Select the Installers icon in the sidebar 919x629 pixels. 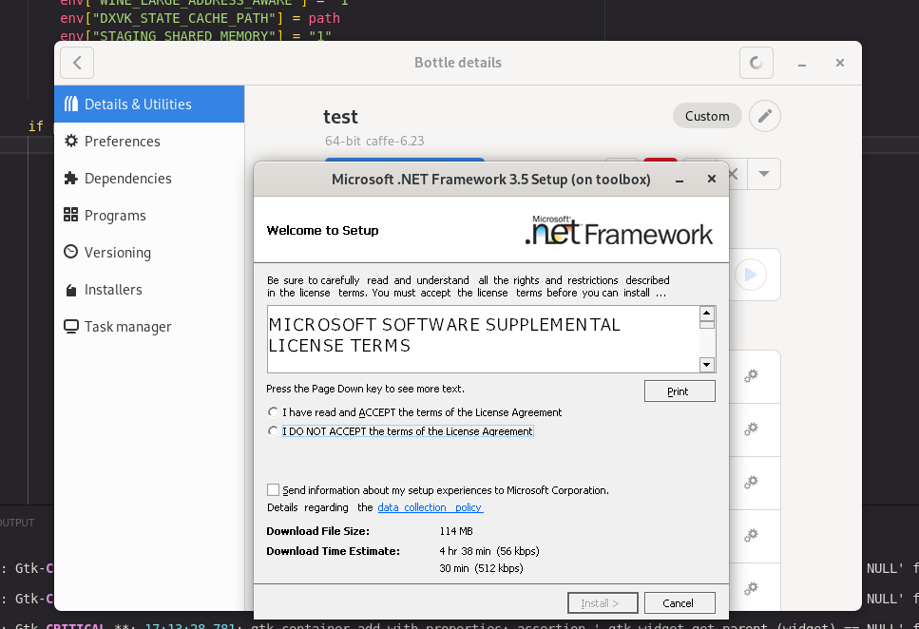pos(70,289)
